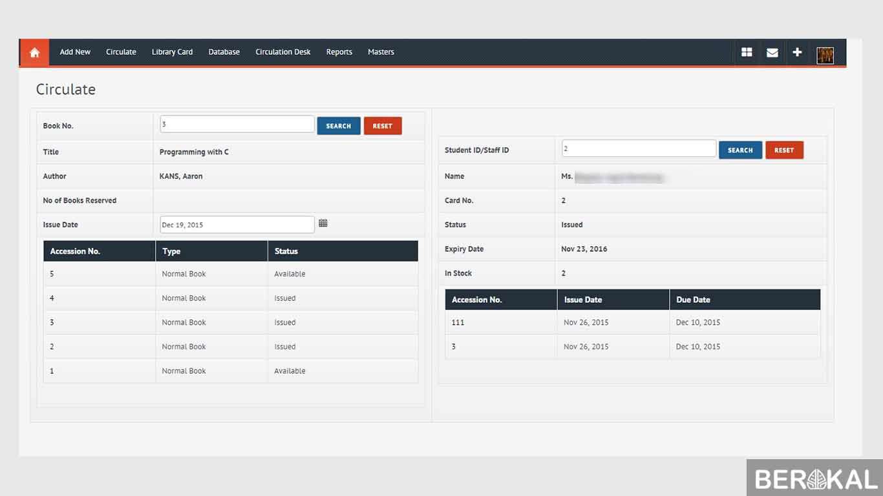Screen dimensions: 883x496
Task: Focus the Book No. input field
Action: [237, 124]
